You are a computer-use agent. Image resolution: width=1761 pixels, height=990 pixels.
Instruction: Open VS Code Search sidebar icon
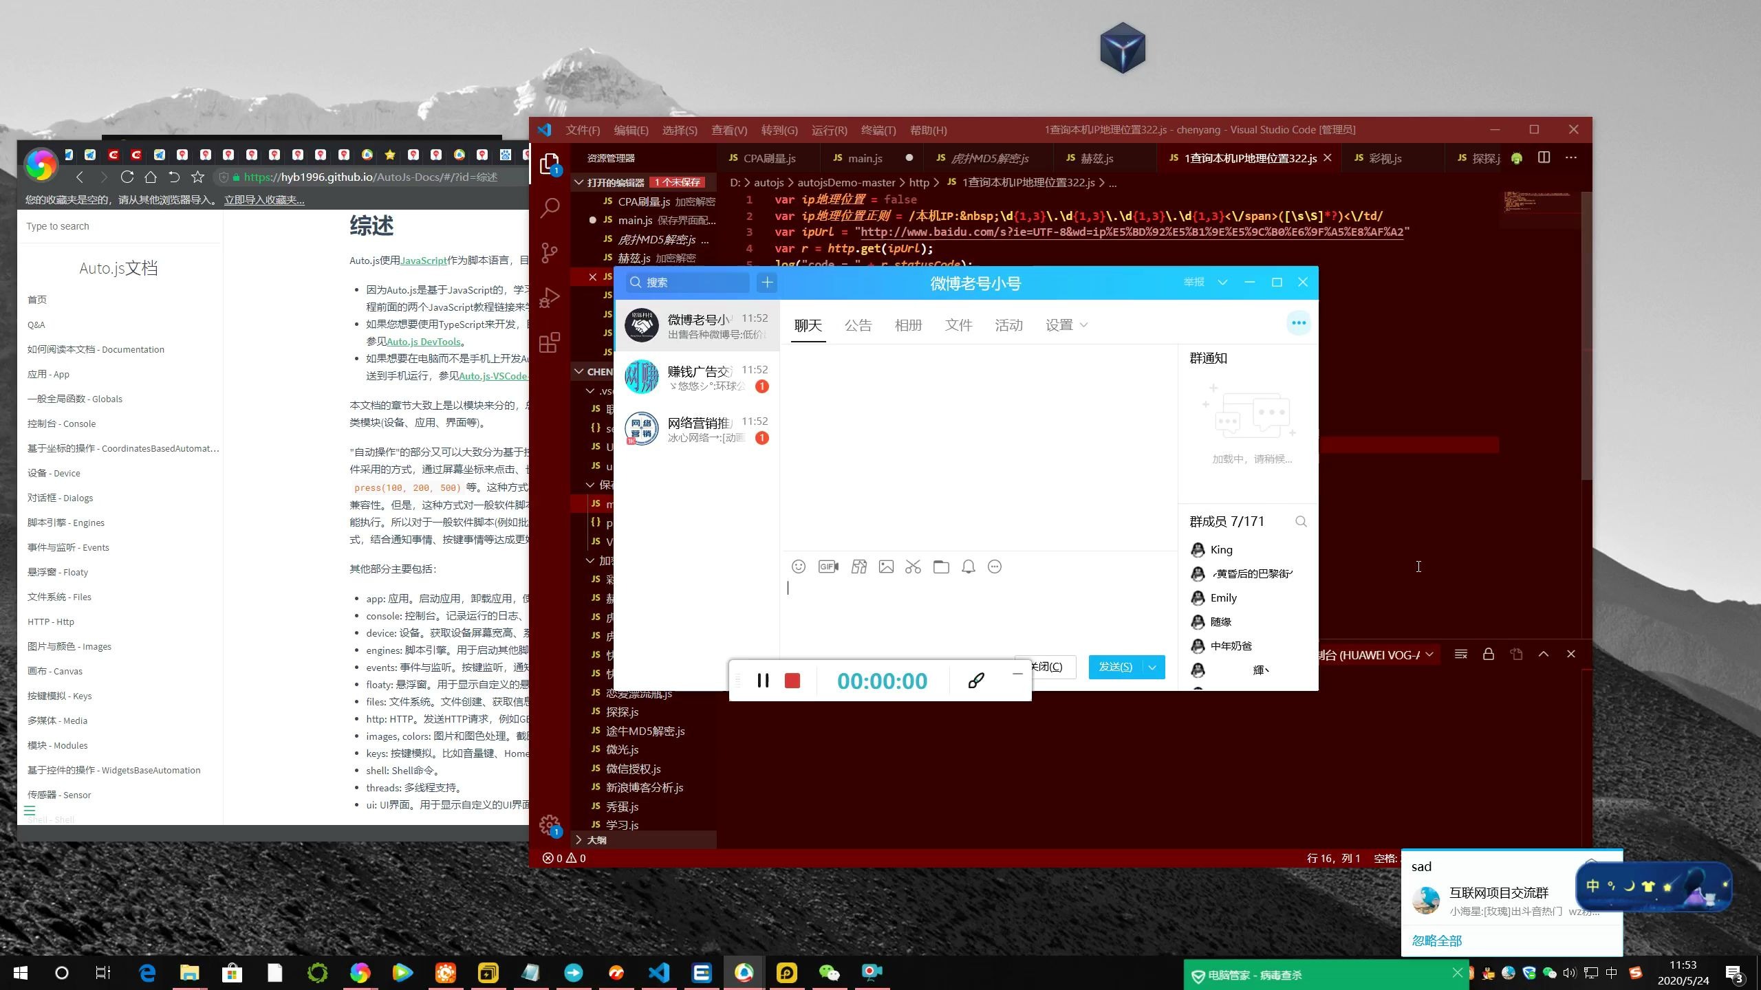(550, 208)
